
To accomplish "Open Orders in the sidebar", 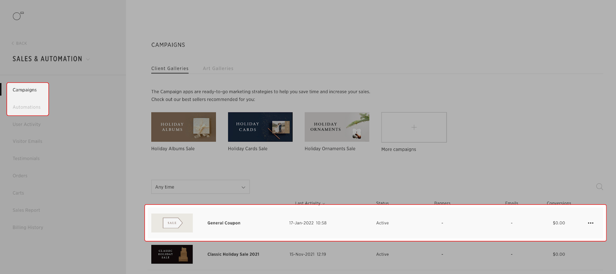I will 20,176.
